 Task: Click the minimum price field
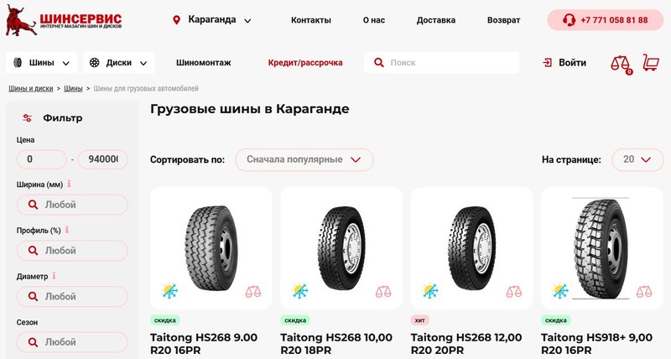(41, 159)
